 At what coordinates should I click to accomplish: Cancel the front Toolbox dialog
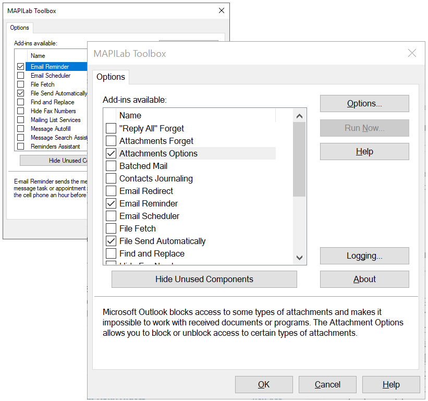pyautogui.click(x=327, y=385)
